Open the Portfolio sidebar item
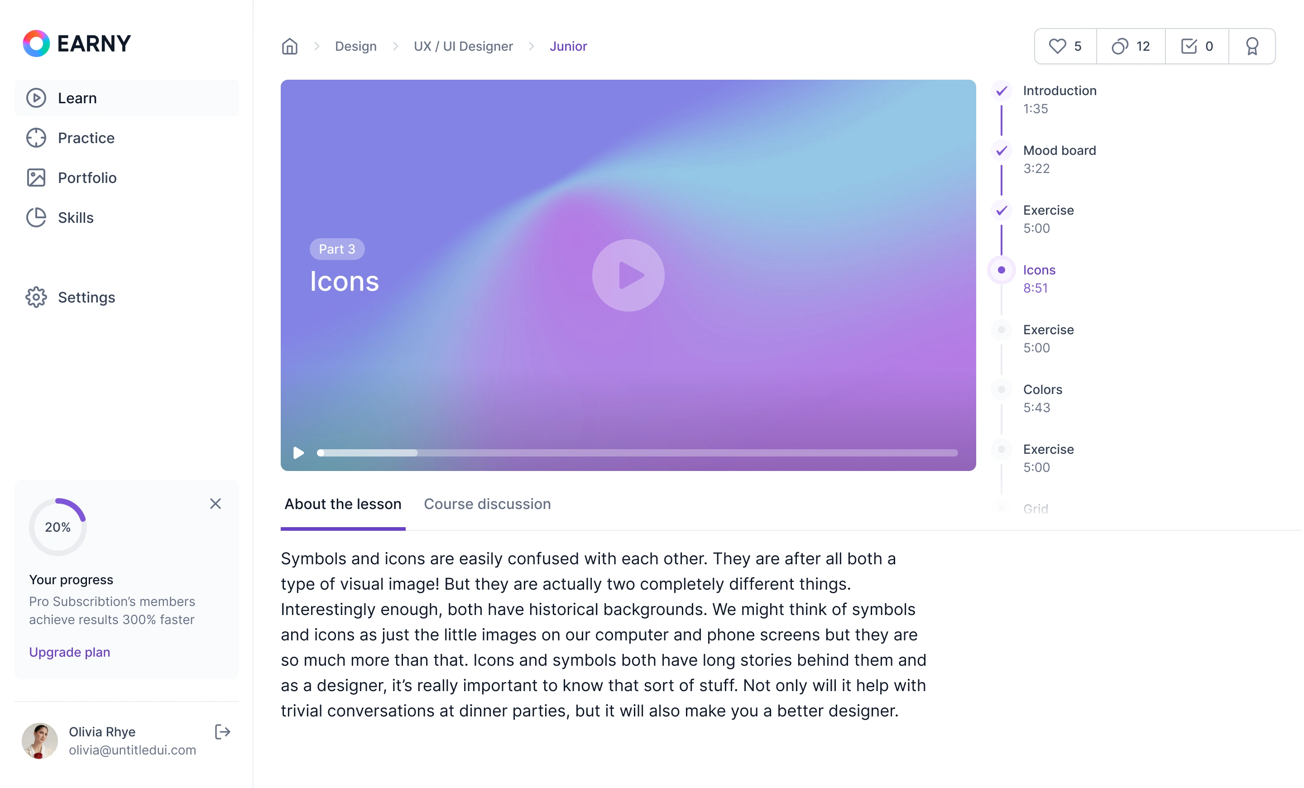Image resolution: width=1304 pixels, height=788 pixels. click(x=87, y=178)
